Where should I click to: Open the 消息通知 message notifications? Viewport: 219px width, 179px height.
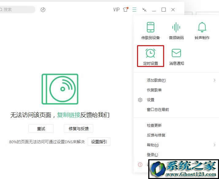[176, 57]
